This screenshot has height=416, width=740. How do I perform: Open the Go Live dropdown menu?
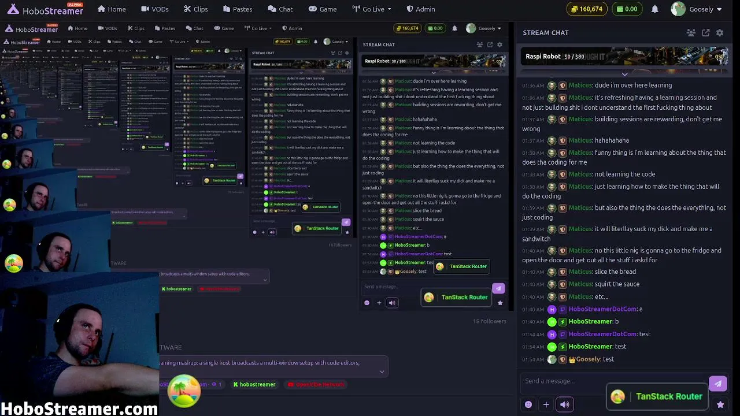[371, 9]
